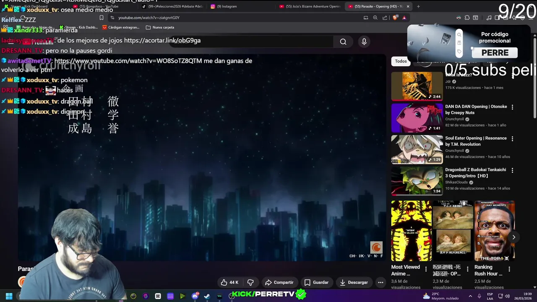Viewport: 537px width, 302px height.
Task: Open three-dot menu for Ranking Rush Hour short
Action: click(x=509, y=269)
